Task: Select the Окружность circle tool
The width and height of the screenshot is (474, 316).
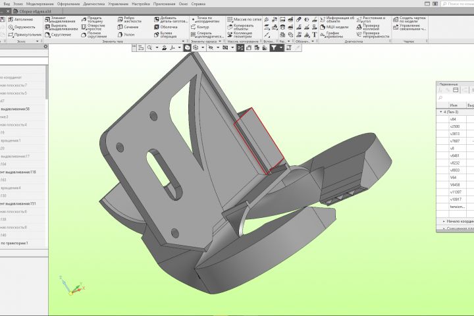Action: (22, 27)
